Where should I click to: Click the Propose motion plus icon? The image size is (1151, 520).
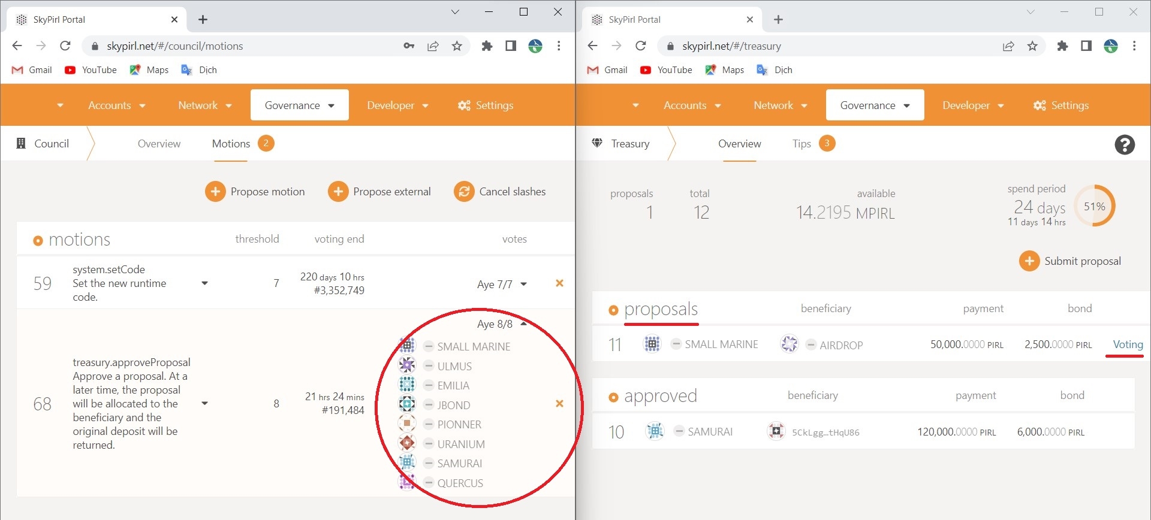[215, 192]
